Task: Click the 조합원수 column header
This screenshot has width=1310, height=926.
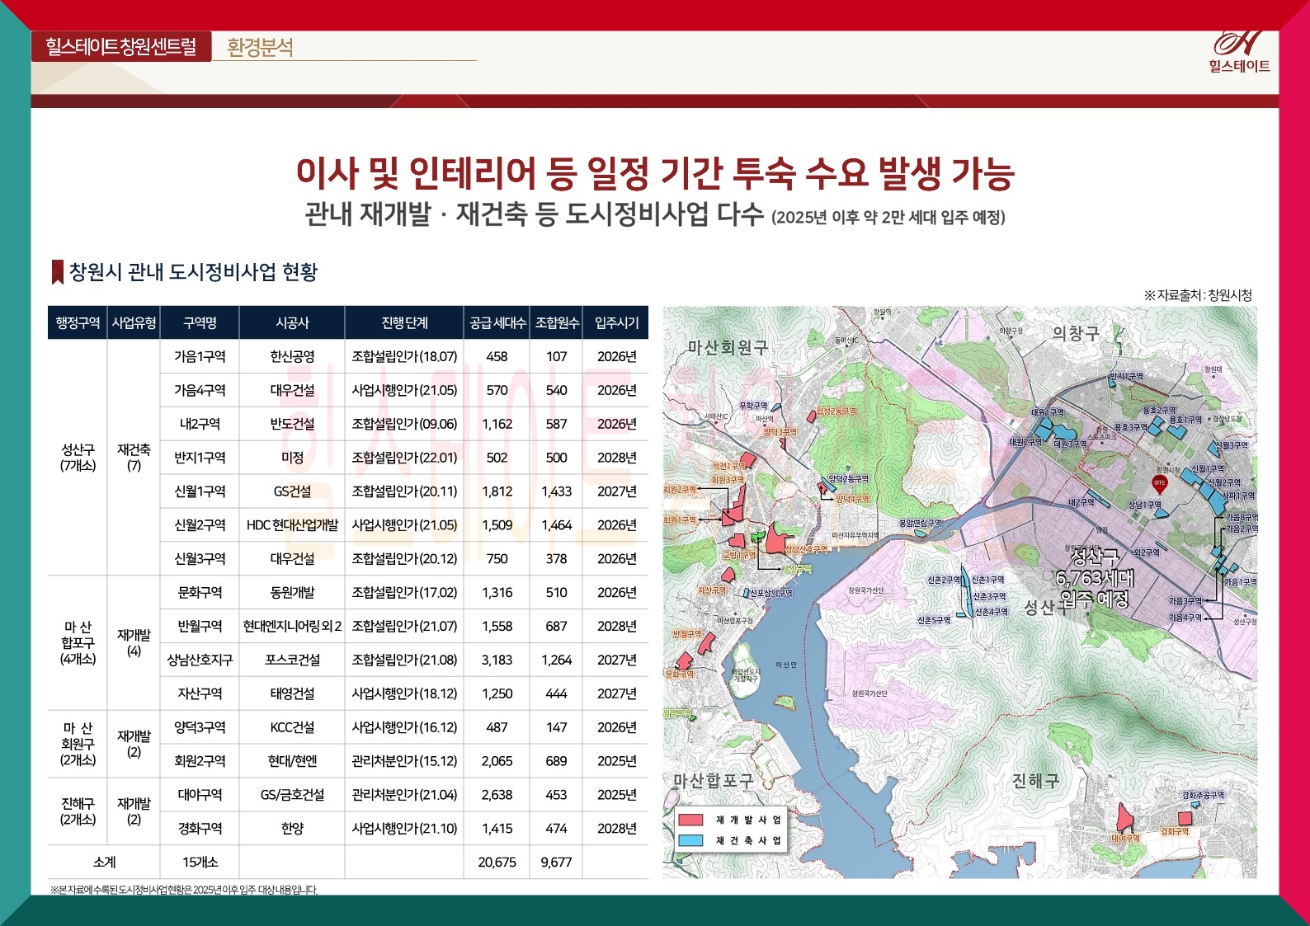Action: tap(557, 322)
